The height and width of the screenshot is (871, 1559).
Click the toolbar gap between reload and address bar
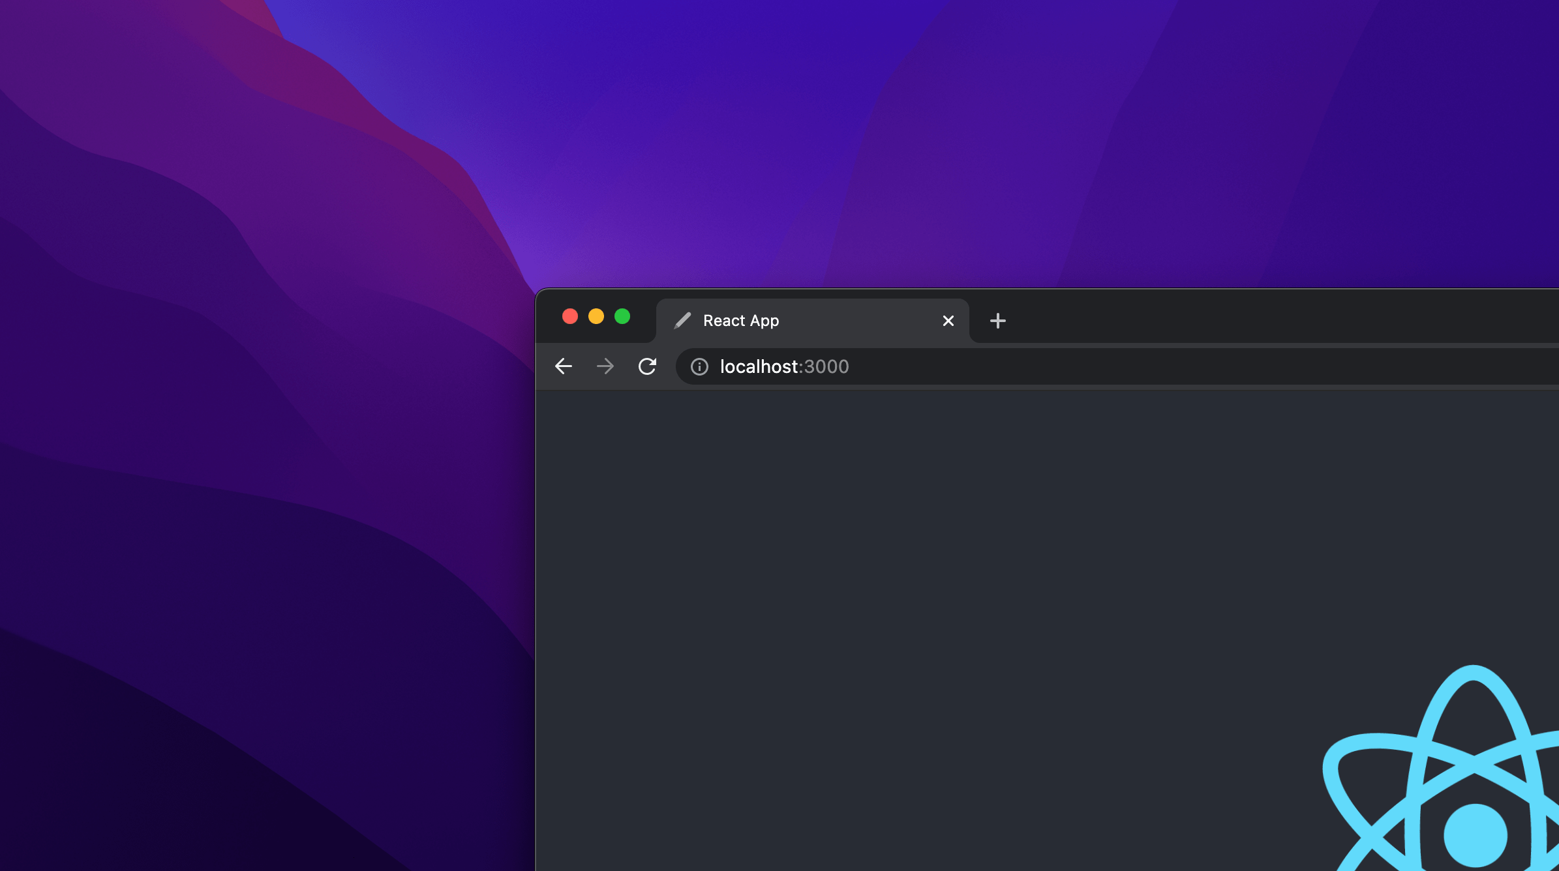point(667,366)
